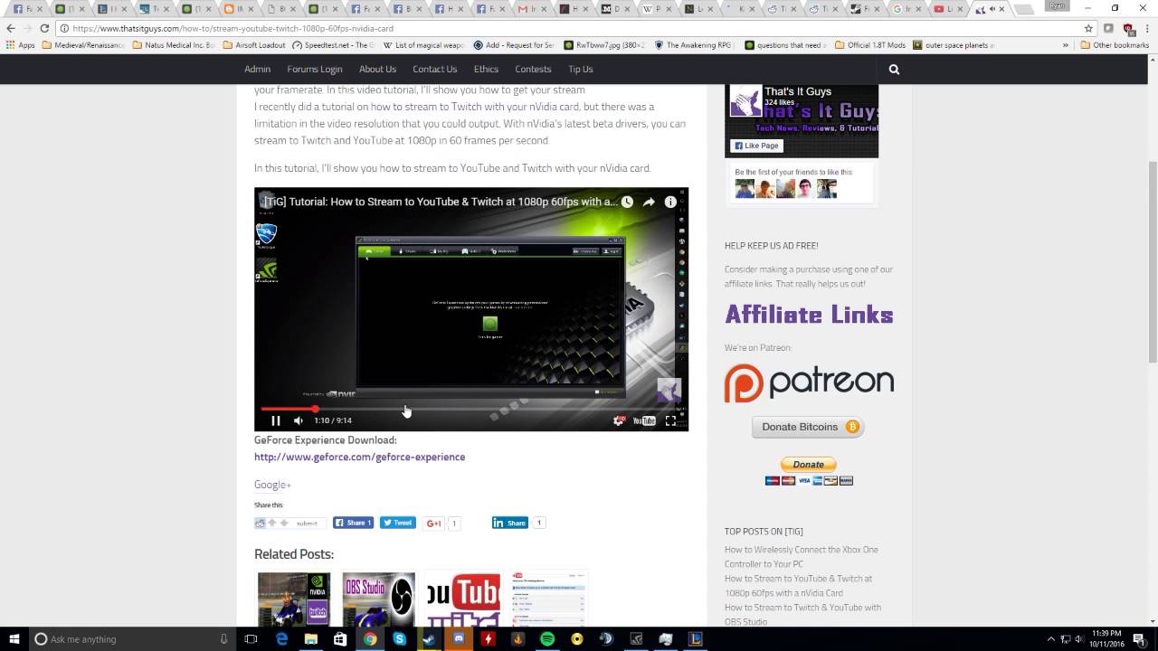Follow the geforce.com/geforce-experience link

click(359, 457)
